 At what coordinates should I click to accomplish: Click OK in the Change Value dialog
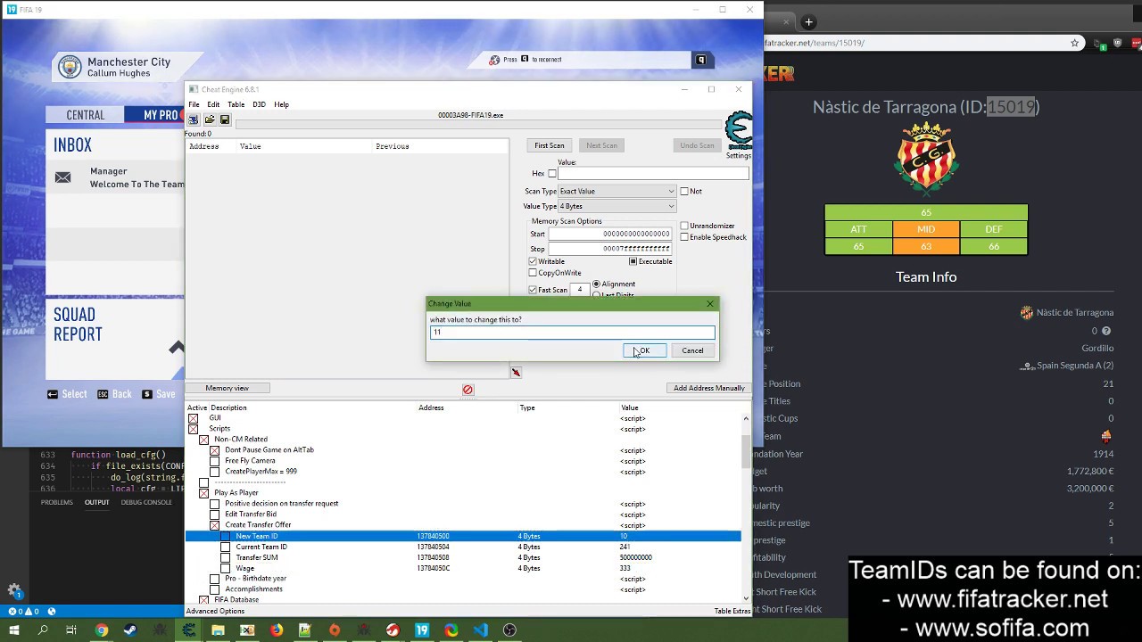click(643, 350)
